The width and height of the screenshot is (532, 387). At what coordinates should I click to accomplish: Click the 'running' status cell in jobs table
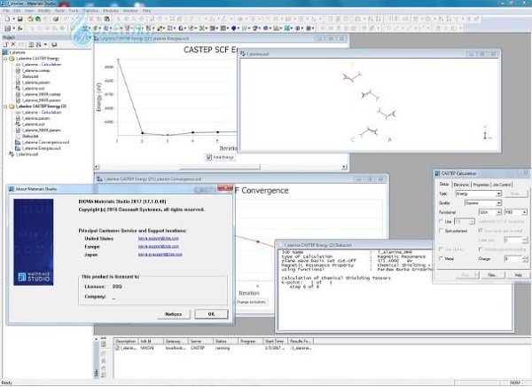pyautogui.click(x=223, y=348)
